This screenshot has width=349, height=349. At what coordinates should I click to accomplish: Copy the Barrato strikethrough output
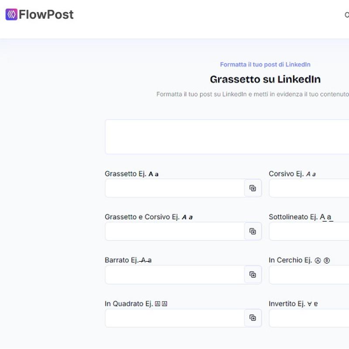click(x=253, y=274)
